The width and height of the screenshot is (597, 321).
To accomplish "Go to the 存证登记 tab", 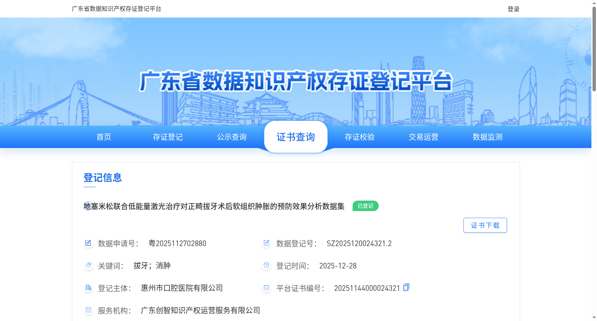I will [x=168, y=137].
